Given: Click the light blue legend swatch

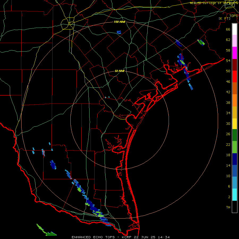Looking at the screenshot, I should pyautogui.click(x=234, y=183).
